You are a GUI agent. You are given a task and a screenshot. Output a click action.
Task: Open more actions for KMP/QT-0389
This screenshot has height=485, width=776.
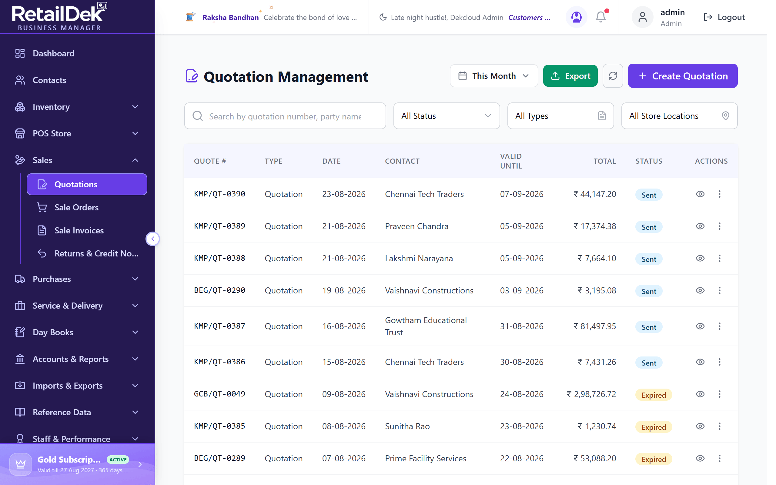(x=719, y=226)
